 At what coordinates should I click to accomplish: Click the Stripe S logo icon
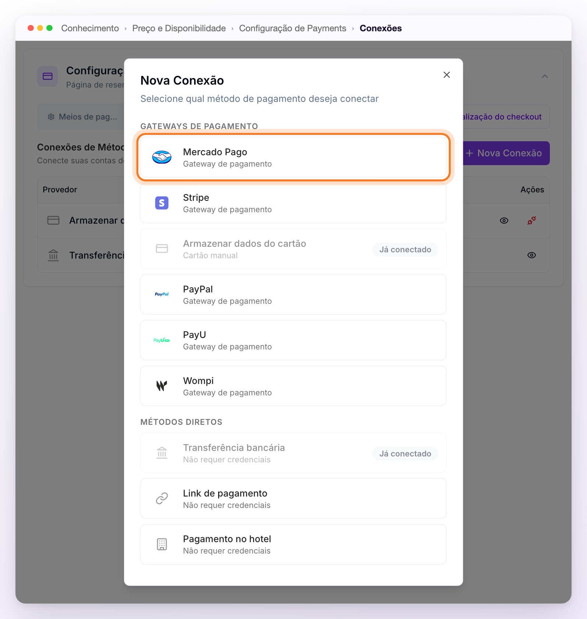[x=162, y=203]
